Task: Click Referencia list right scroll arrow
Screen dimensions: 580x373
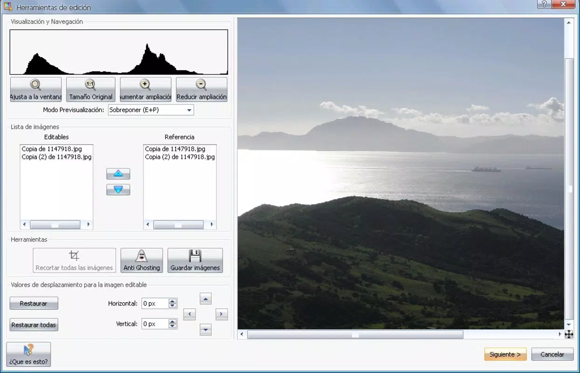Action: [212, 225]
